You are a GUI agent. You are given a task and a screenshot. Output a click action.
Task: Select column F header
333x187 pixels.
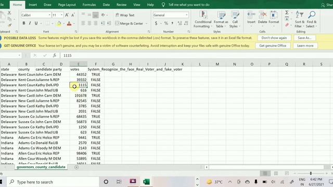[96, 64]
